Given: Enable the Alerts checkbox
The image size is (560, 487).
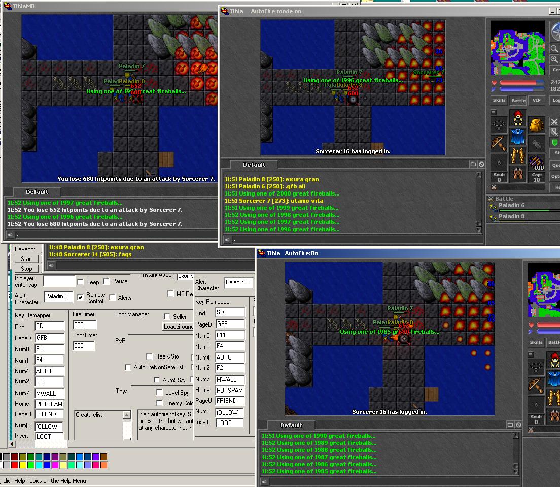Looking at the screenshot, I should (x=112, y=297).
